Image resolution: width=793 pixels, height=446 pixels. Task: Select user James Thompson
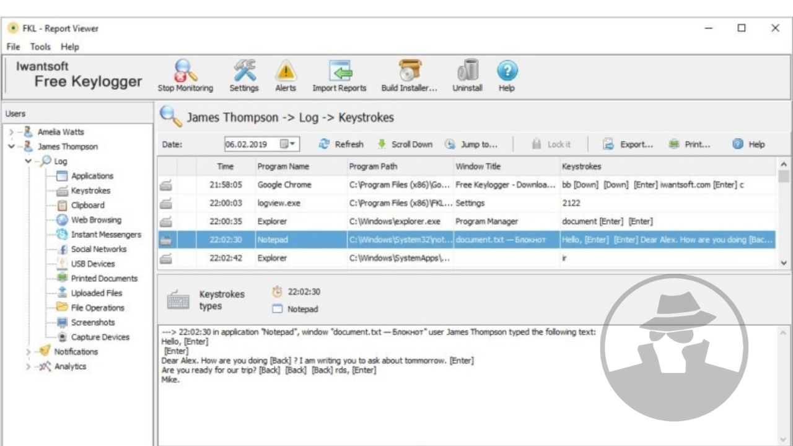click(x=68, y=147)
